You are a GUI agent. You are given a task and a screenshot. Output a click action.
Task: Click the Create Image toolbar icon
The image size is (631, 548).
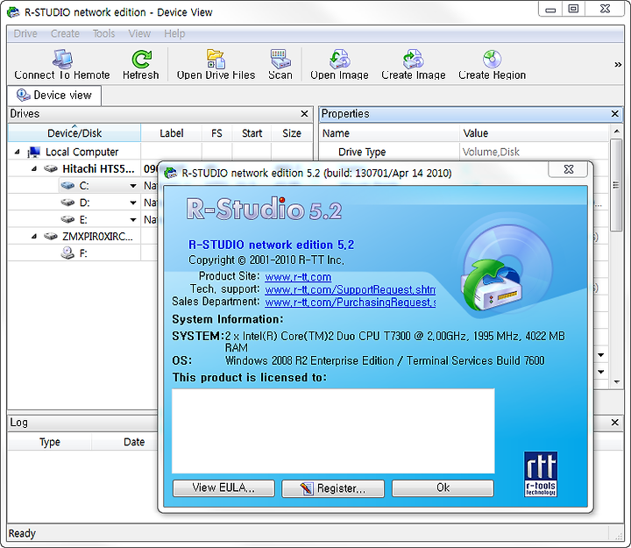point(414,60)
